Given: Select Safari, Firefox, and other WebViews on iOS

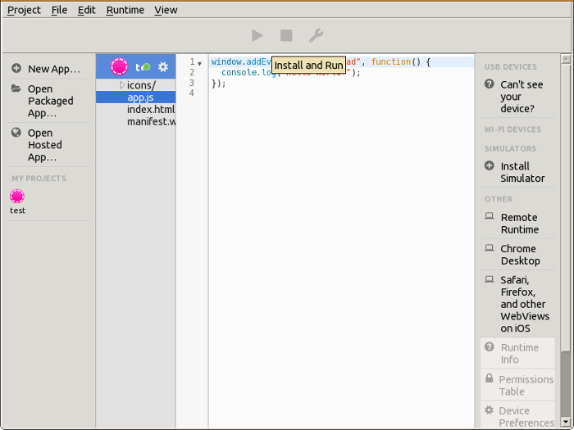Looking at the screenshot, I should pyautogui.click(x=525, y=304).
